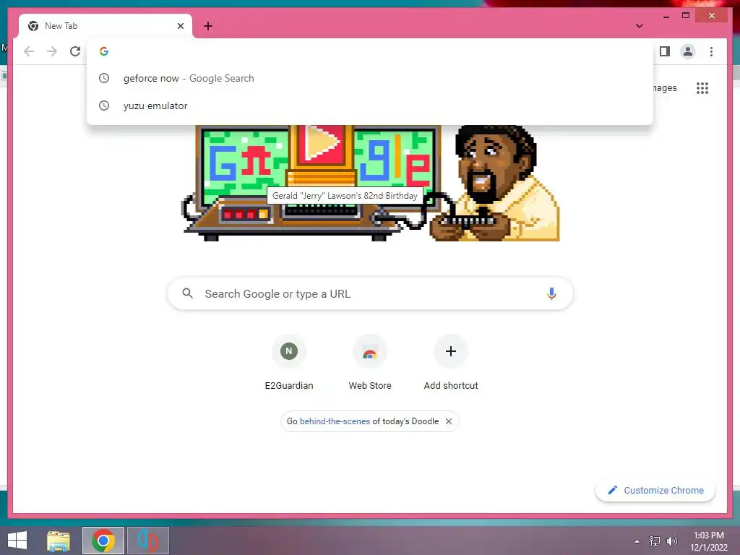Click the magnifier icon in the search box
The image size is (740, 555).
pyautogui.click(x=187, y=293)
